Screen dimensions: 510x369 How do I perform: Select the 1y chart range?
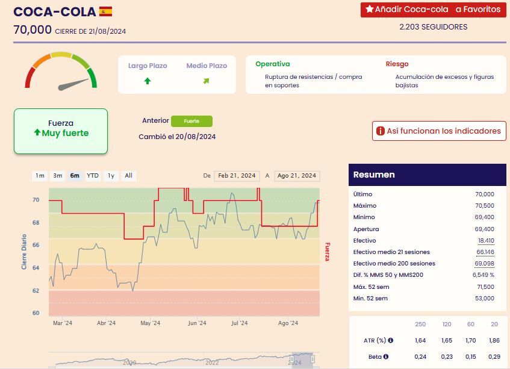click(111, 176)
